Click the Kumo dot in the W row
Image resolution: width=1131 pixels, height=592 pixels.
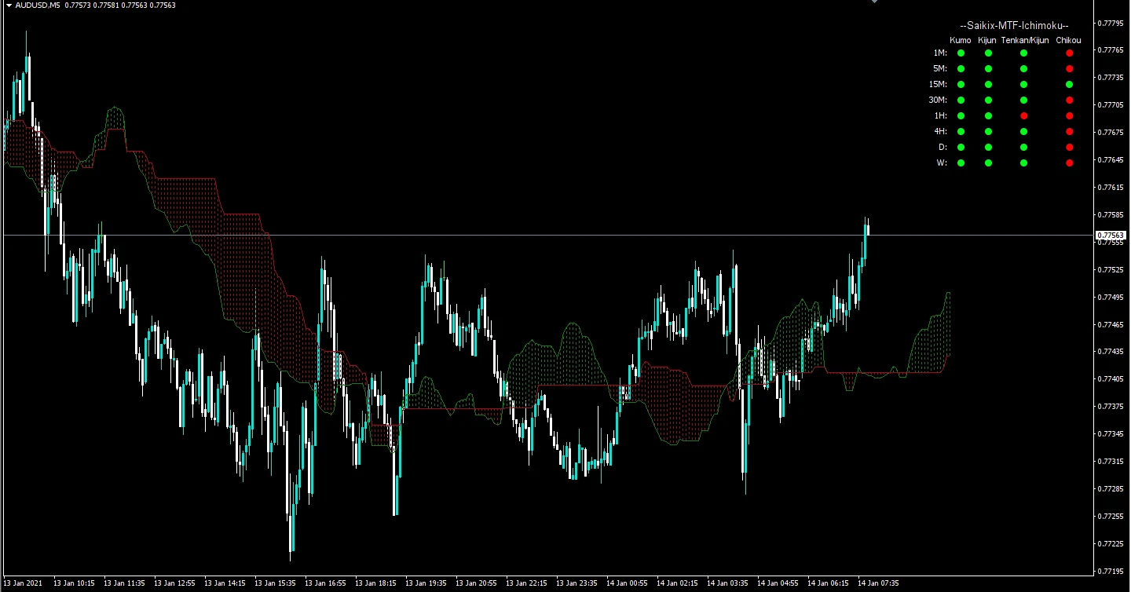click(961, 163)
